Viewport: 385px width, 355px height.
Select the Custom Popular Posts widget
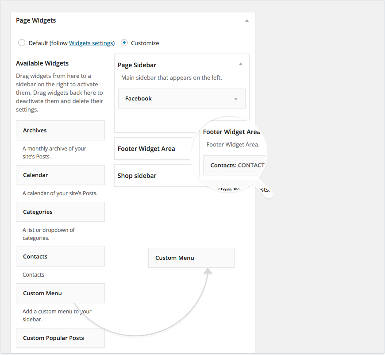tap(60, 338)
